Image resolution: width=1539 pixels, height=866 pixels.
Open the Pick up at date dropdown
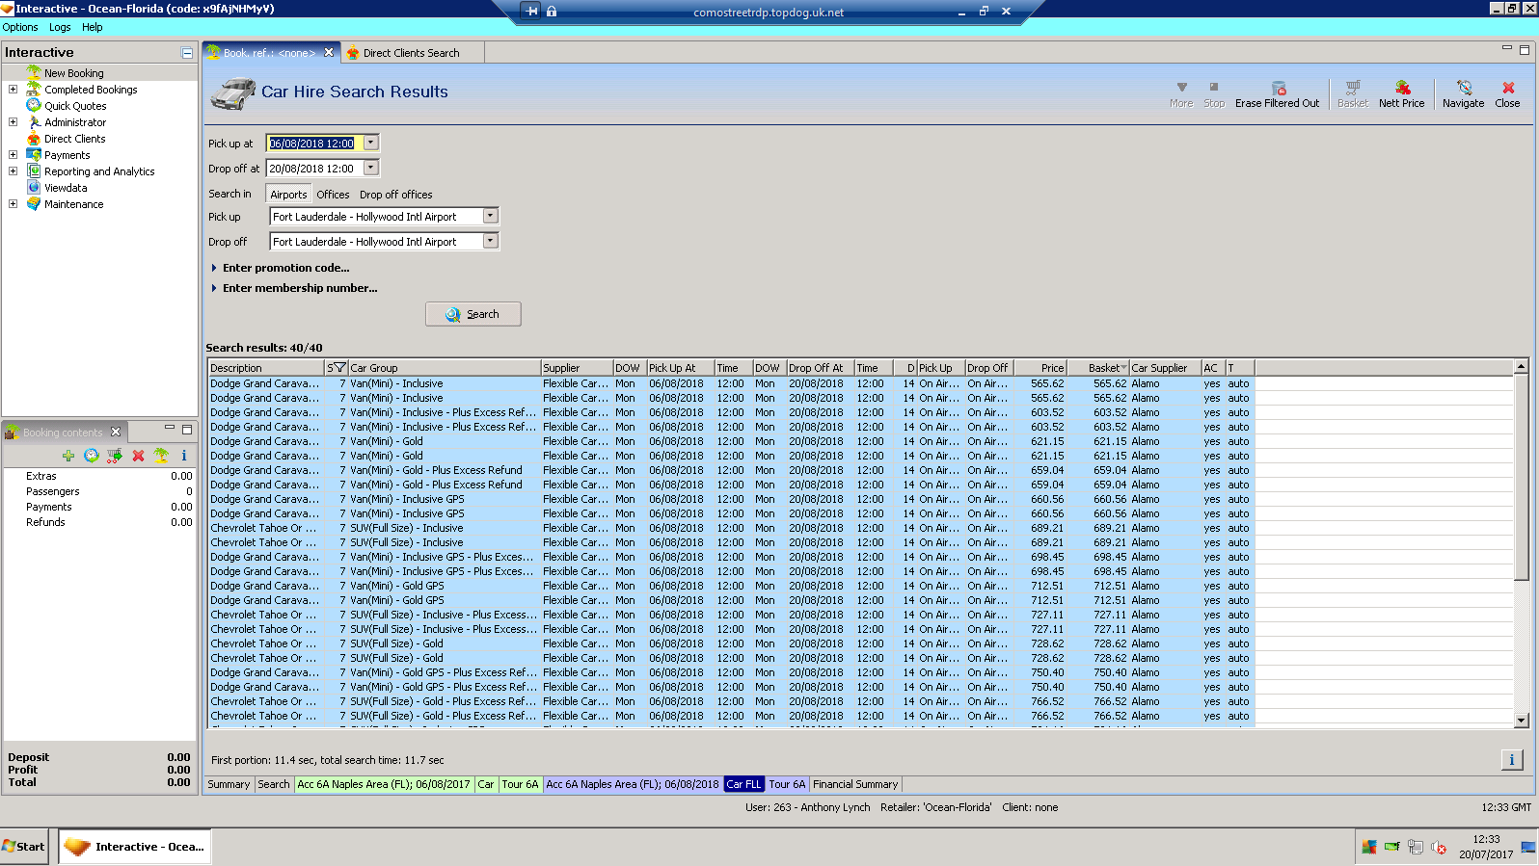371,143
